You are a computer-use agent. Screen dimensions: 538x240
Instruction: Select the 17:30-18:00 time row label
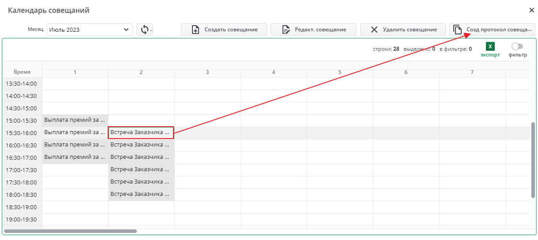click(22, 182)
